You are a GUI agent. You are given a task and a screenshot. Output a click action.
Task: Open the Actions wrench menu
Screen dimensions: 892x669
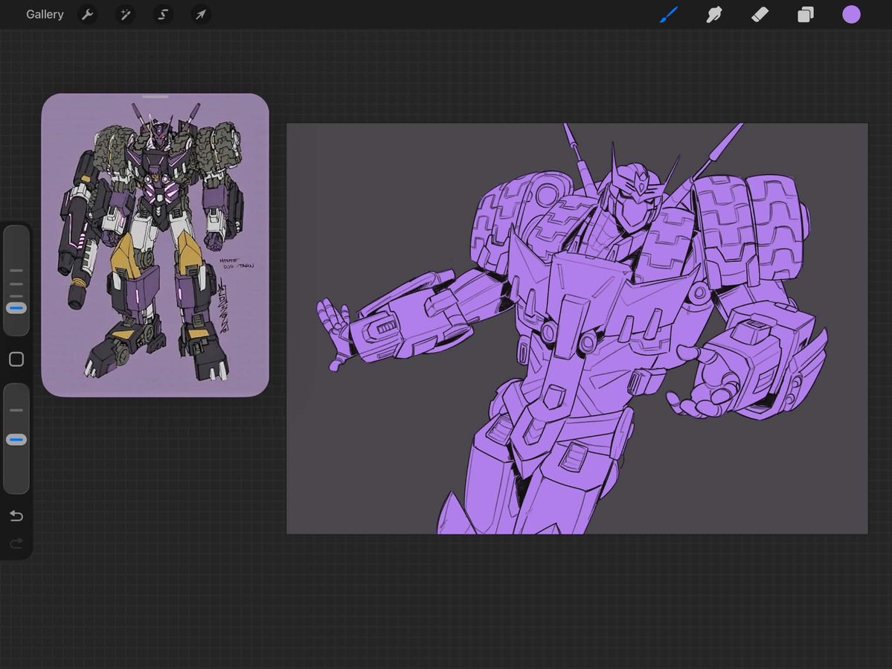pyautogui.click(x=87, y=14)
